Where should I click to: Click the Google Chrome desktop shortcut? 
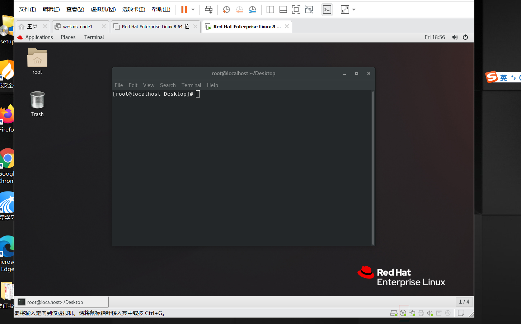point(7,166)
